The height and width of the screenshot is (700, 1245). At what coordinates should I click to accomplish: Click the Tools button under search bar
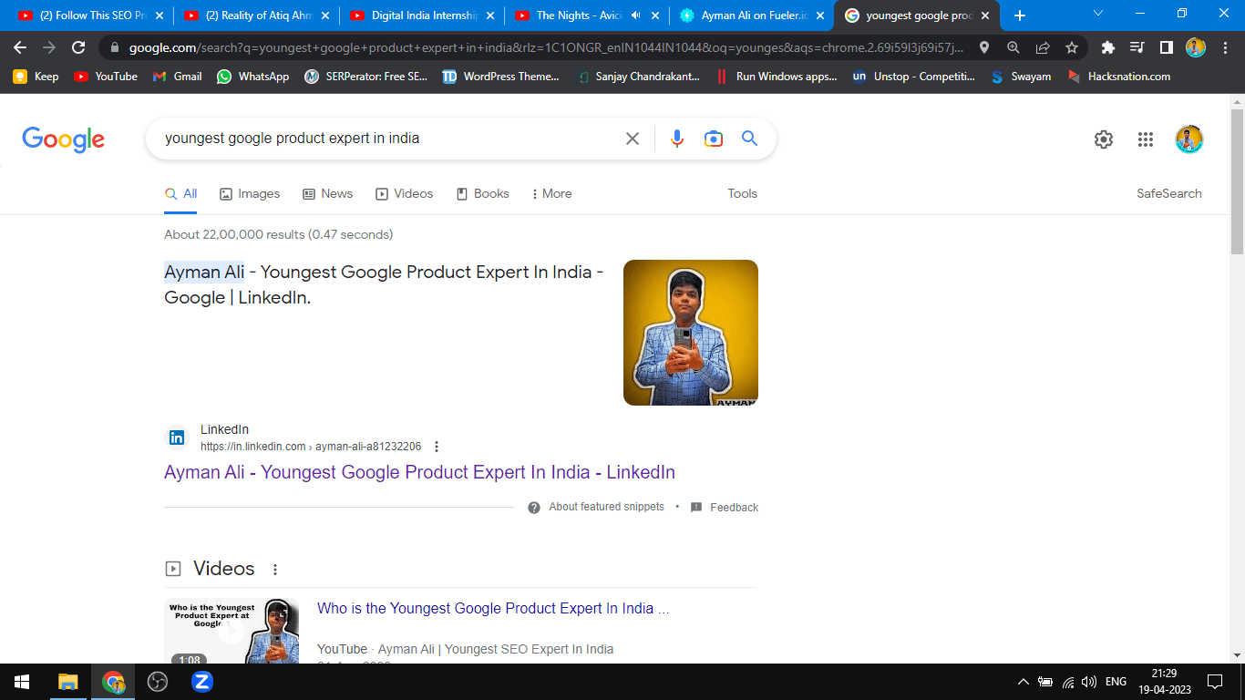pyautogui.click(x=742, y=193)
